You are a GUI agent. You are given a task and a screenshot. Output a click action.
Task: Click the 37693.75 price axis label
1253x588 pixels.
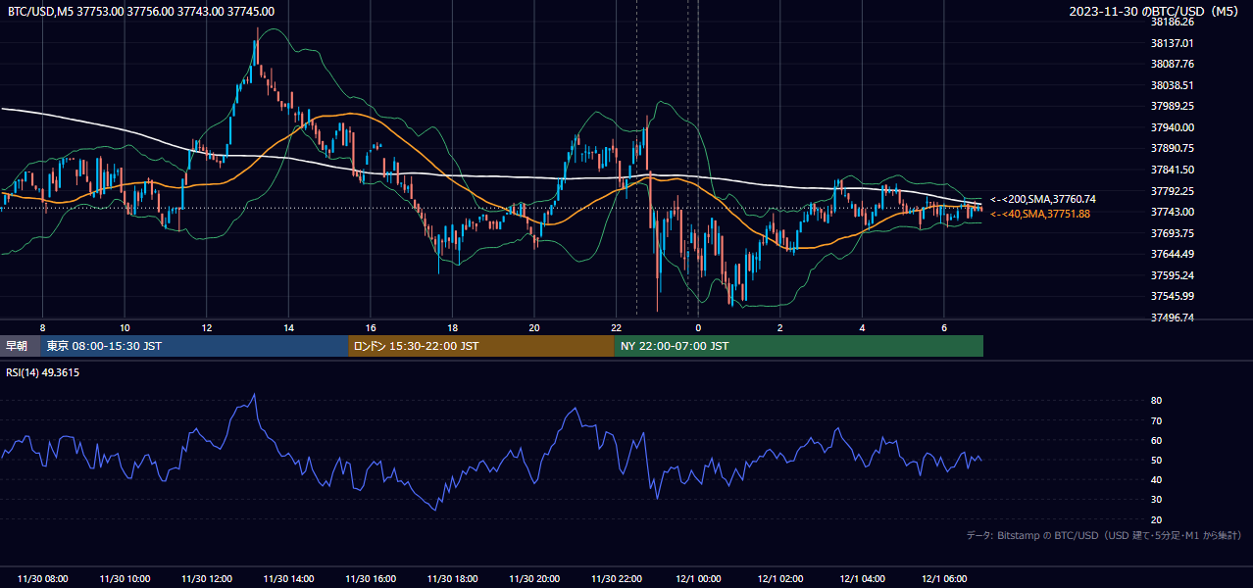1173,233
